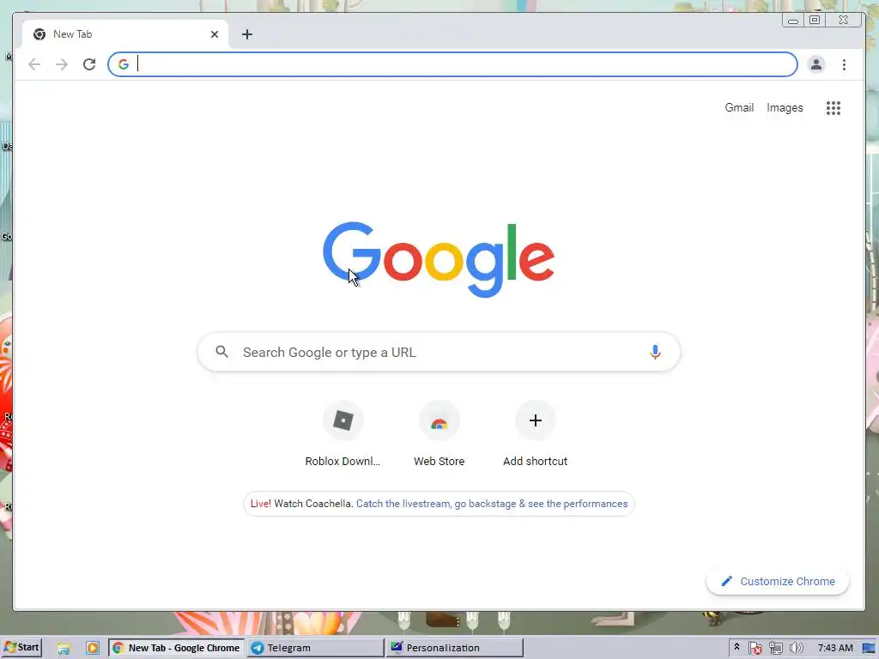Click the Search Google or type a URL box
Screen dimensions: 879x659
click(439, 352)
